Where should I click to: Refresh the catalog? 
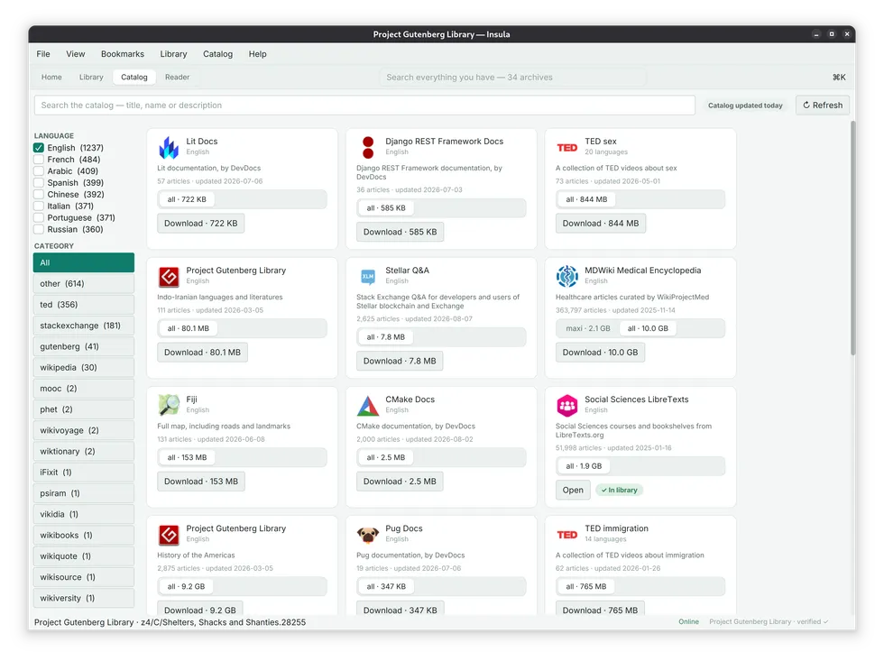click(x=823, y=106)
